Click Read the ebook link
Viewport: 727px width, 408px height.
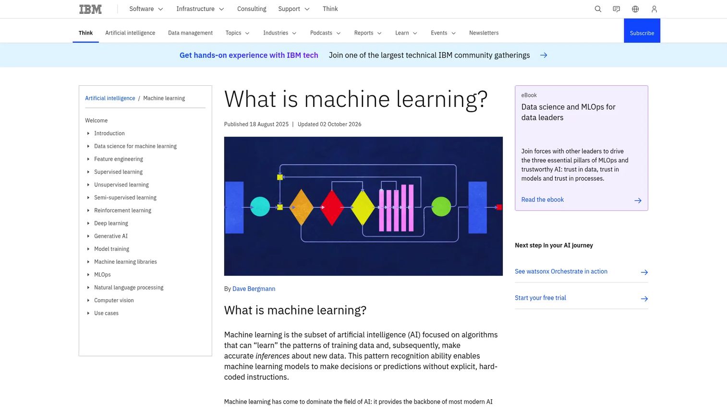(x=543, y=199)
